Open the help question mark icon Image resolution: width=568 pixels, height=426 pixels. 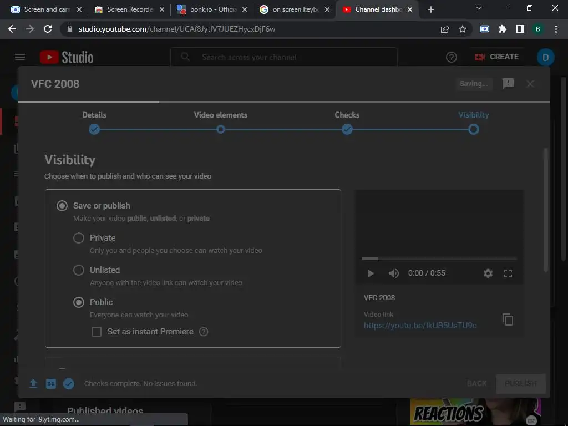tap(452, 57)
